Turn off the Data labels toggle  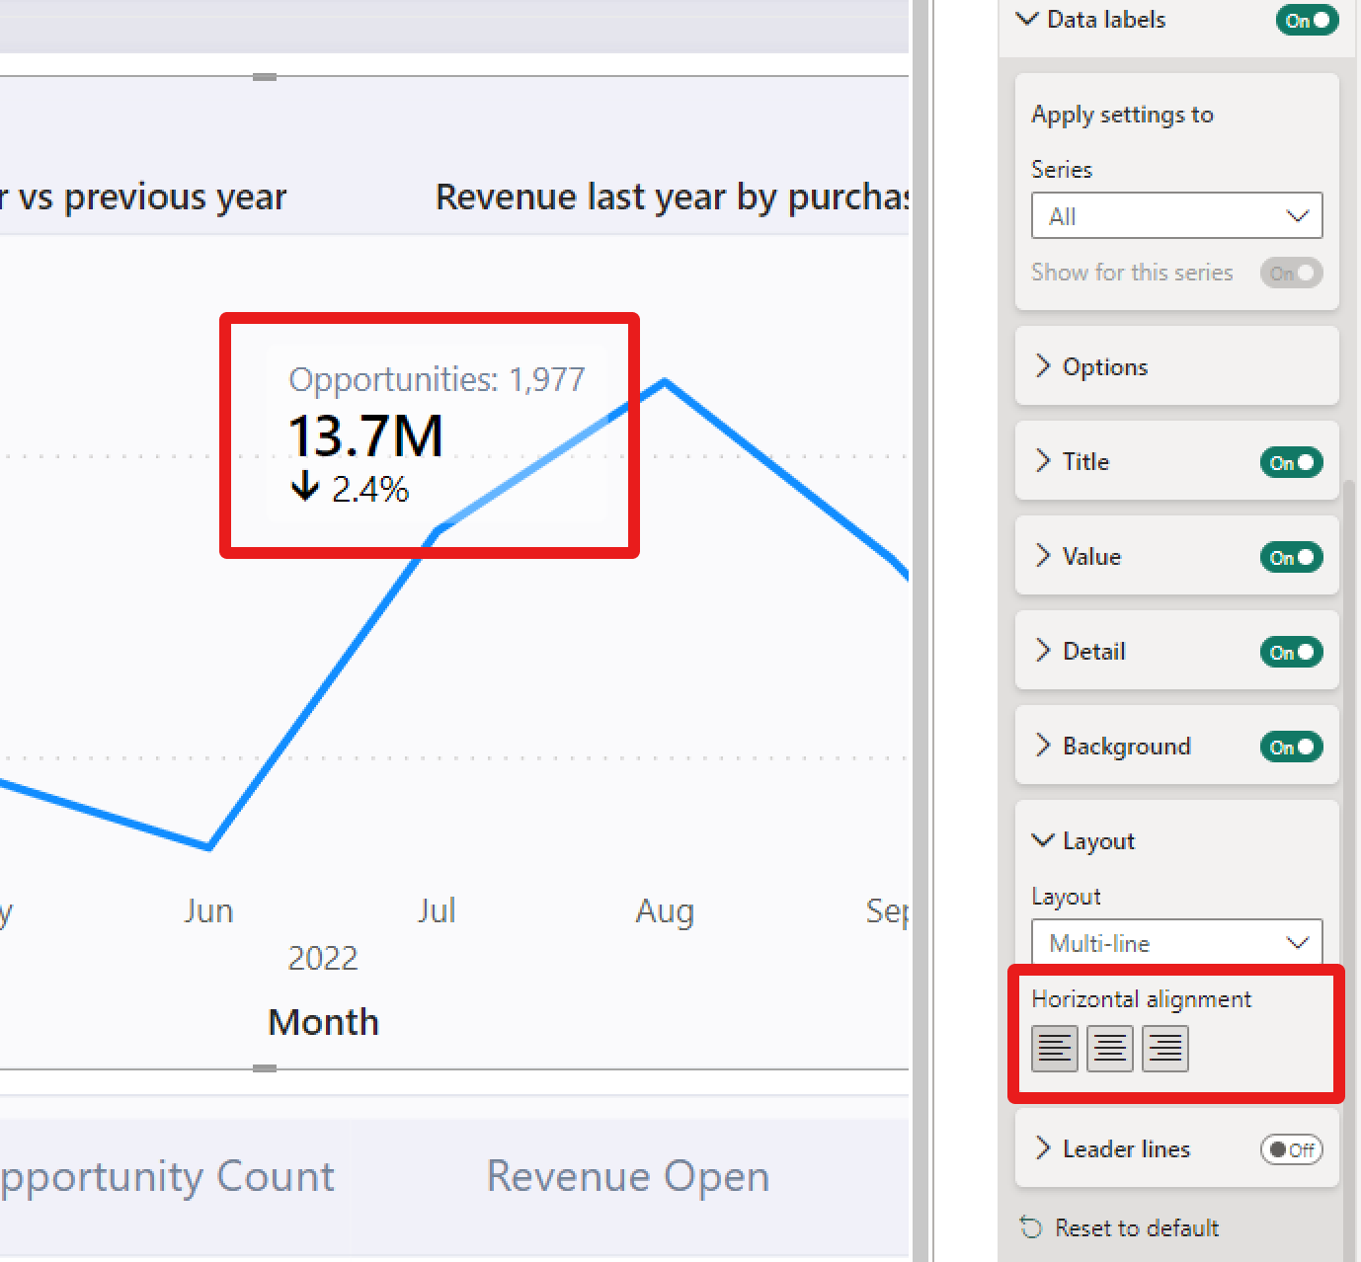(x=1306, y=21)
